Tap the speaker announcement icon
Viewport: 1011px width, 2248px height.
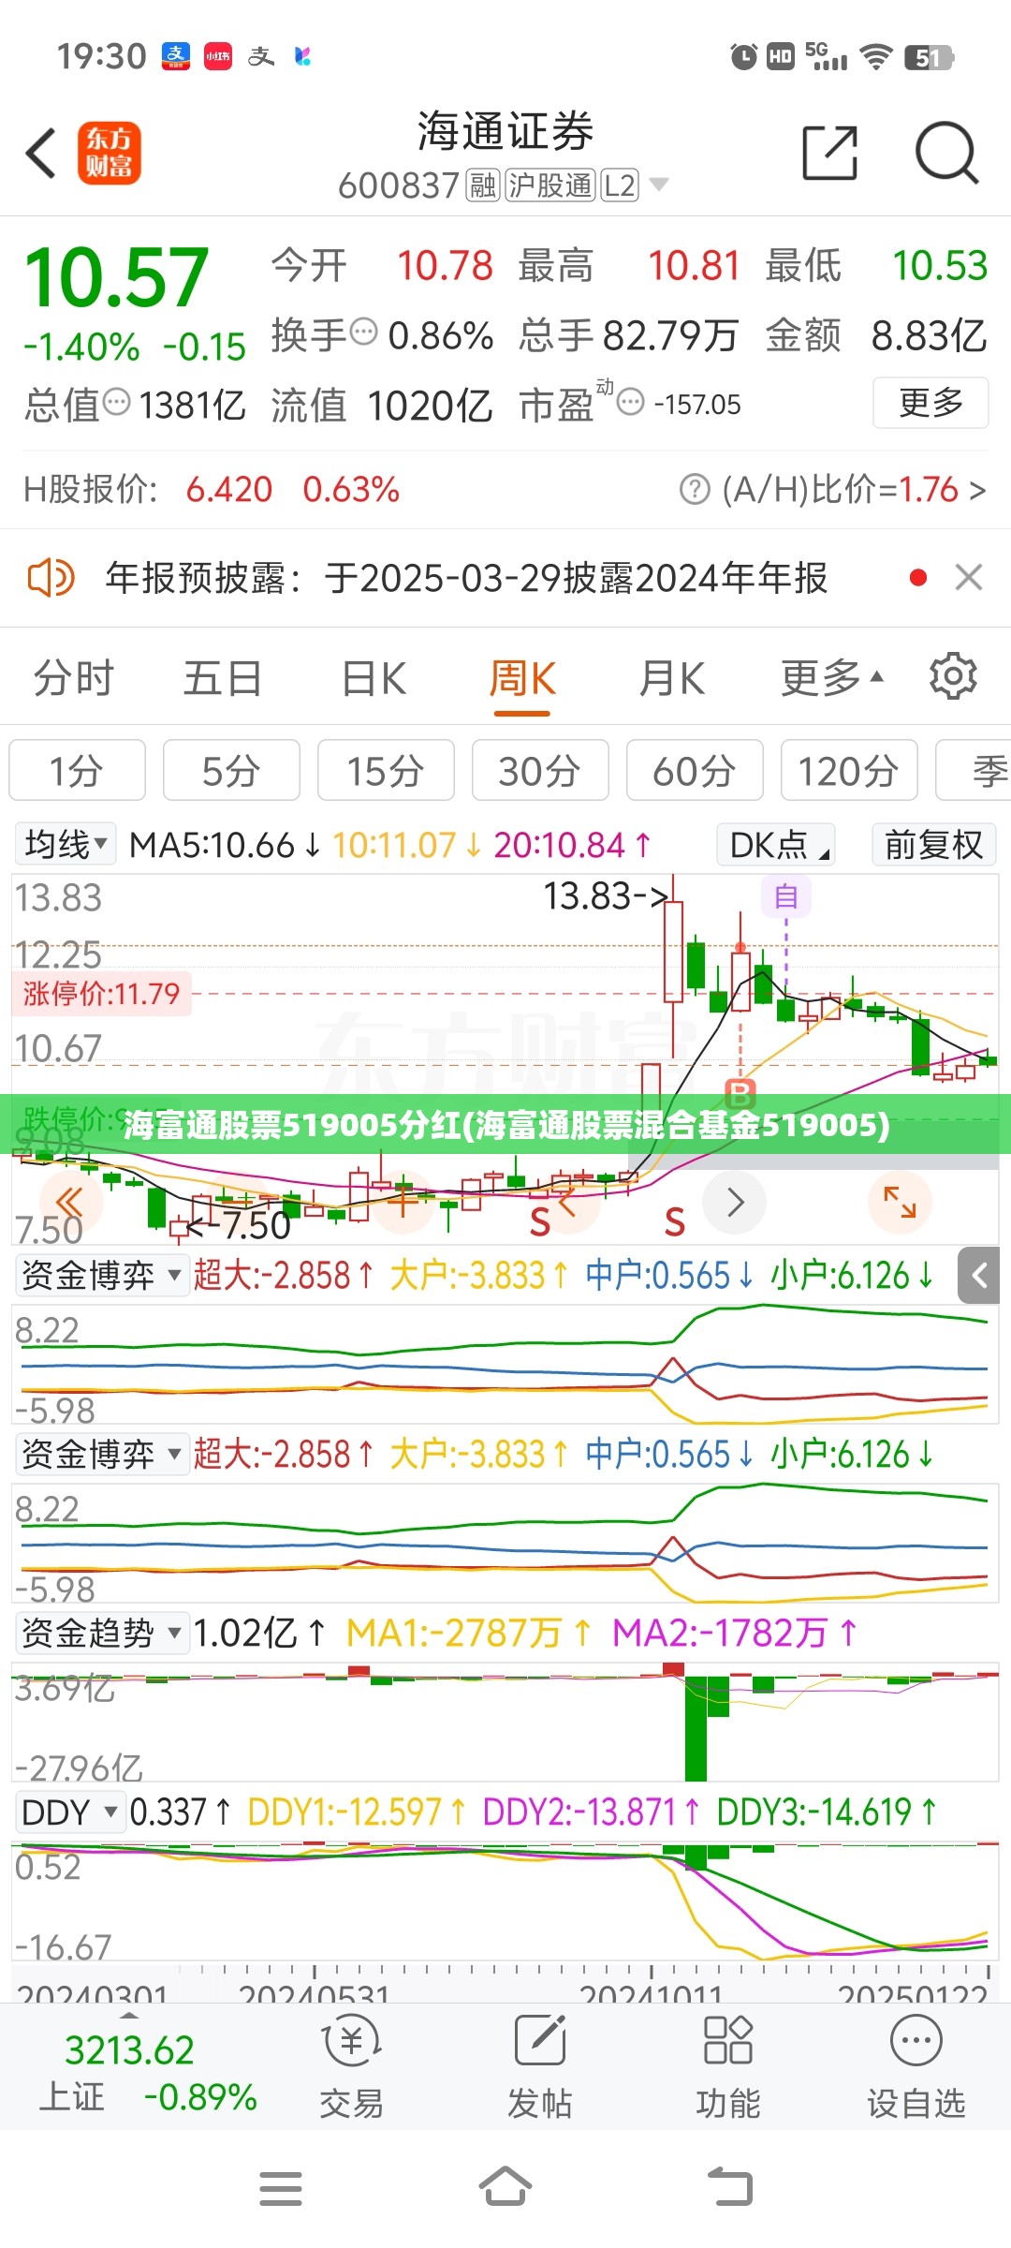tap(51, 577)
